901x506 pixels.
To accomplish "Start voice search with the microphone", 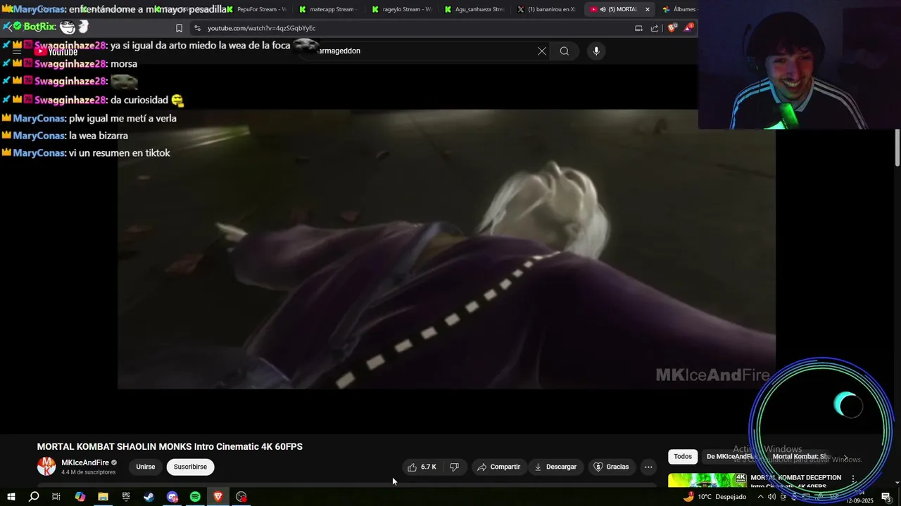I will pyautogui.click(x=596, y=51).
